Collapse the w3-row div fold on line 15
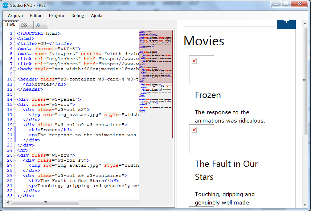This screenshot has width=311, height=211. (x=15, y=105)
